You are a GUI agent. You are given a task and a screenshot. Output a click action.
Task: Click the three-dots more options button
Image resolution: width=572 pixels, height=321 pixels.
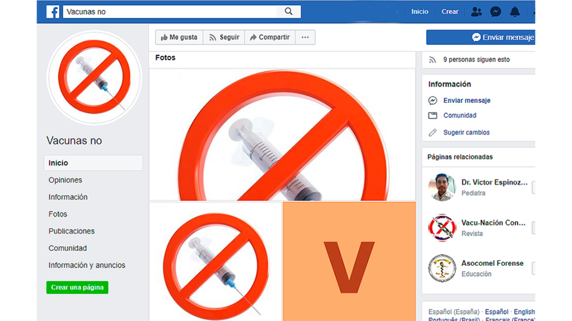coord(305,37)
